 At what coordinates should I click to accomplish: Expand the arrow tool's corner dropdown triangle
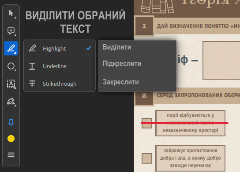click(15, 18)
